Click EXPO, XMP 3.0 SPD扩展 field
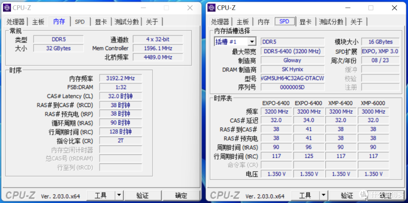This screenshot has height=203, width=408. pos(380,51)
